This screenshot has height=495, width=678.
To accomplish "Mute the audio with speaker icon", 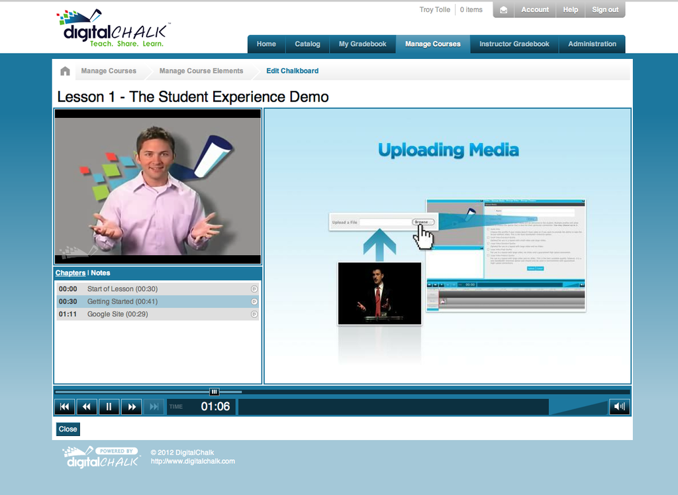I will 619,407.
